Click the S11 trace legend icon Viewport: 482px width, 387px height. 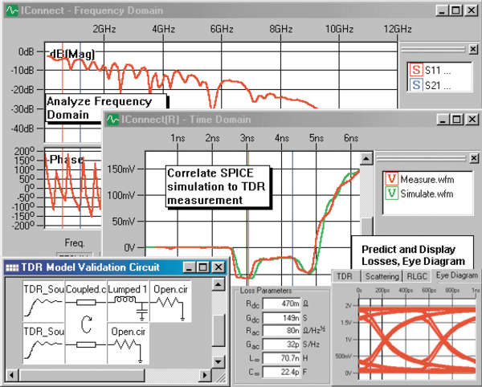coord(416,70)
